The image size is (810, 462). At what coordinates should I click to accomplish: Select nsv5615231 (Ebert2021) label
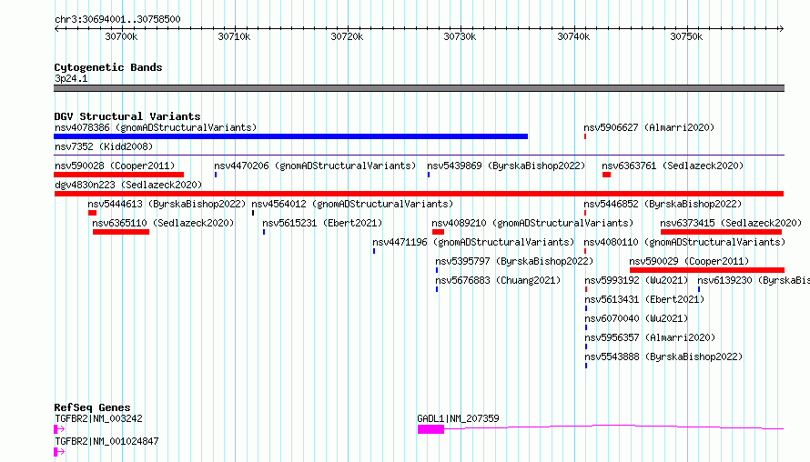point(322,223)
